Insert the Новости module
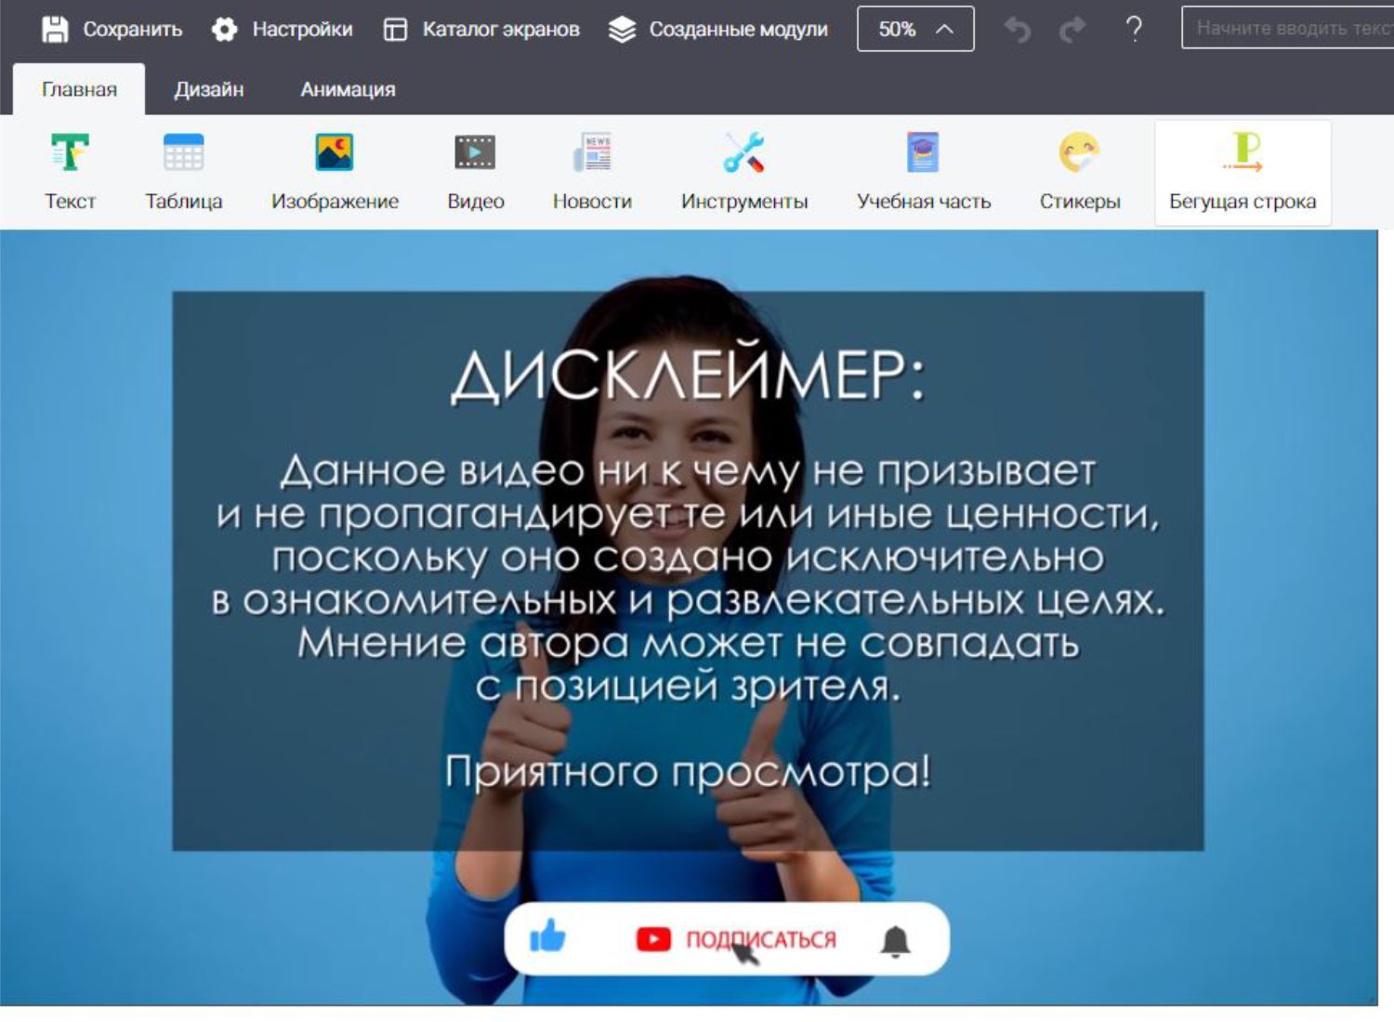The height and width of the screenshot is (1022, 1394). (592, 172)
